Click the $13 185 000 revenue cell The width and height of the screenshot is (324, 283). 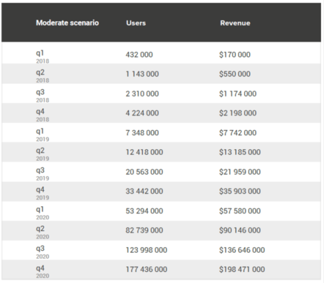240,152
